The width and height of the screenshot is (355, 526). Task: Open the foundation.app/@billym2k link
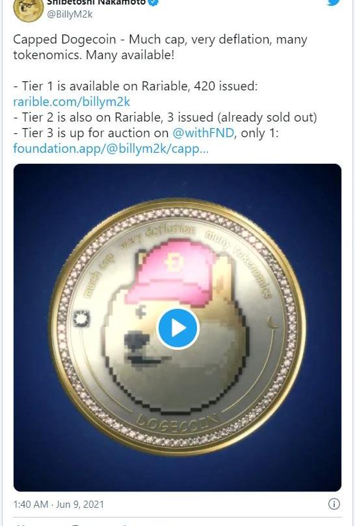pyautogui.click(x=111, y=148)
